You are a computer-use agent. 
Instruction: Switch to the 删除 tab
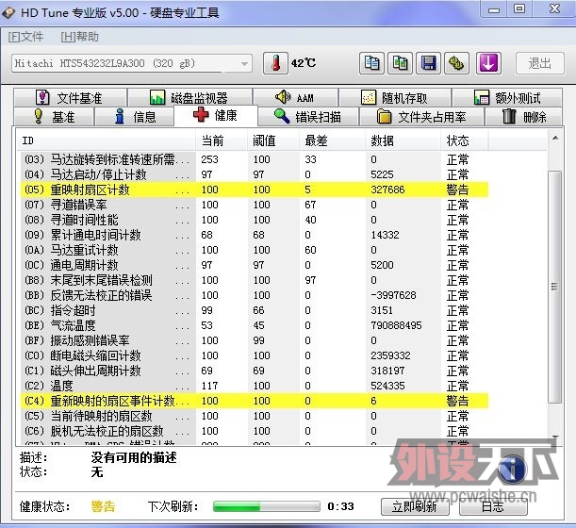tap(523, 117)
